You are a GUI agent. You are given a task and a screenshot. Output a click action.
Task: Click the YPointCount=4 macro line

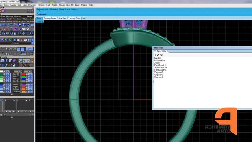[x=160, y=67]
